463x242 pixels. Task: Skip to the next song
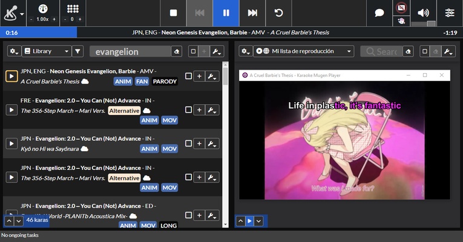coord(252,13)
